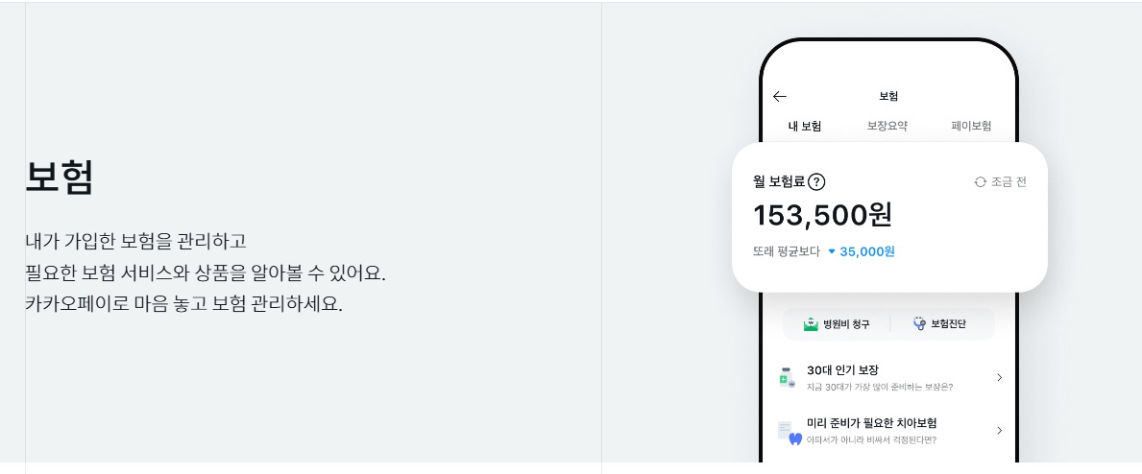
Task: Switch to the 내 보험 tab
Action: (805, 126)
